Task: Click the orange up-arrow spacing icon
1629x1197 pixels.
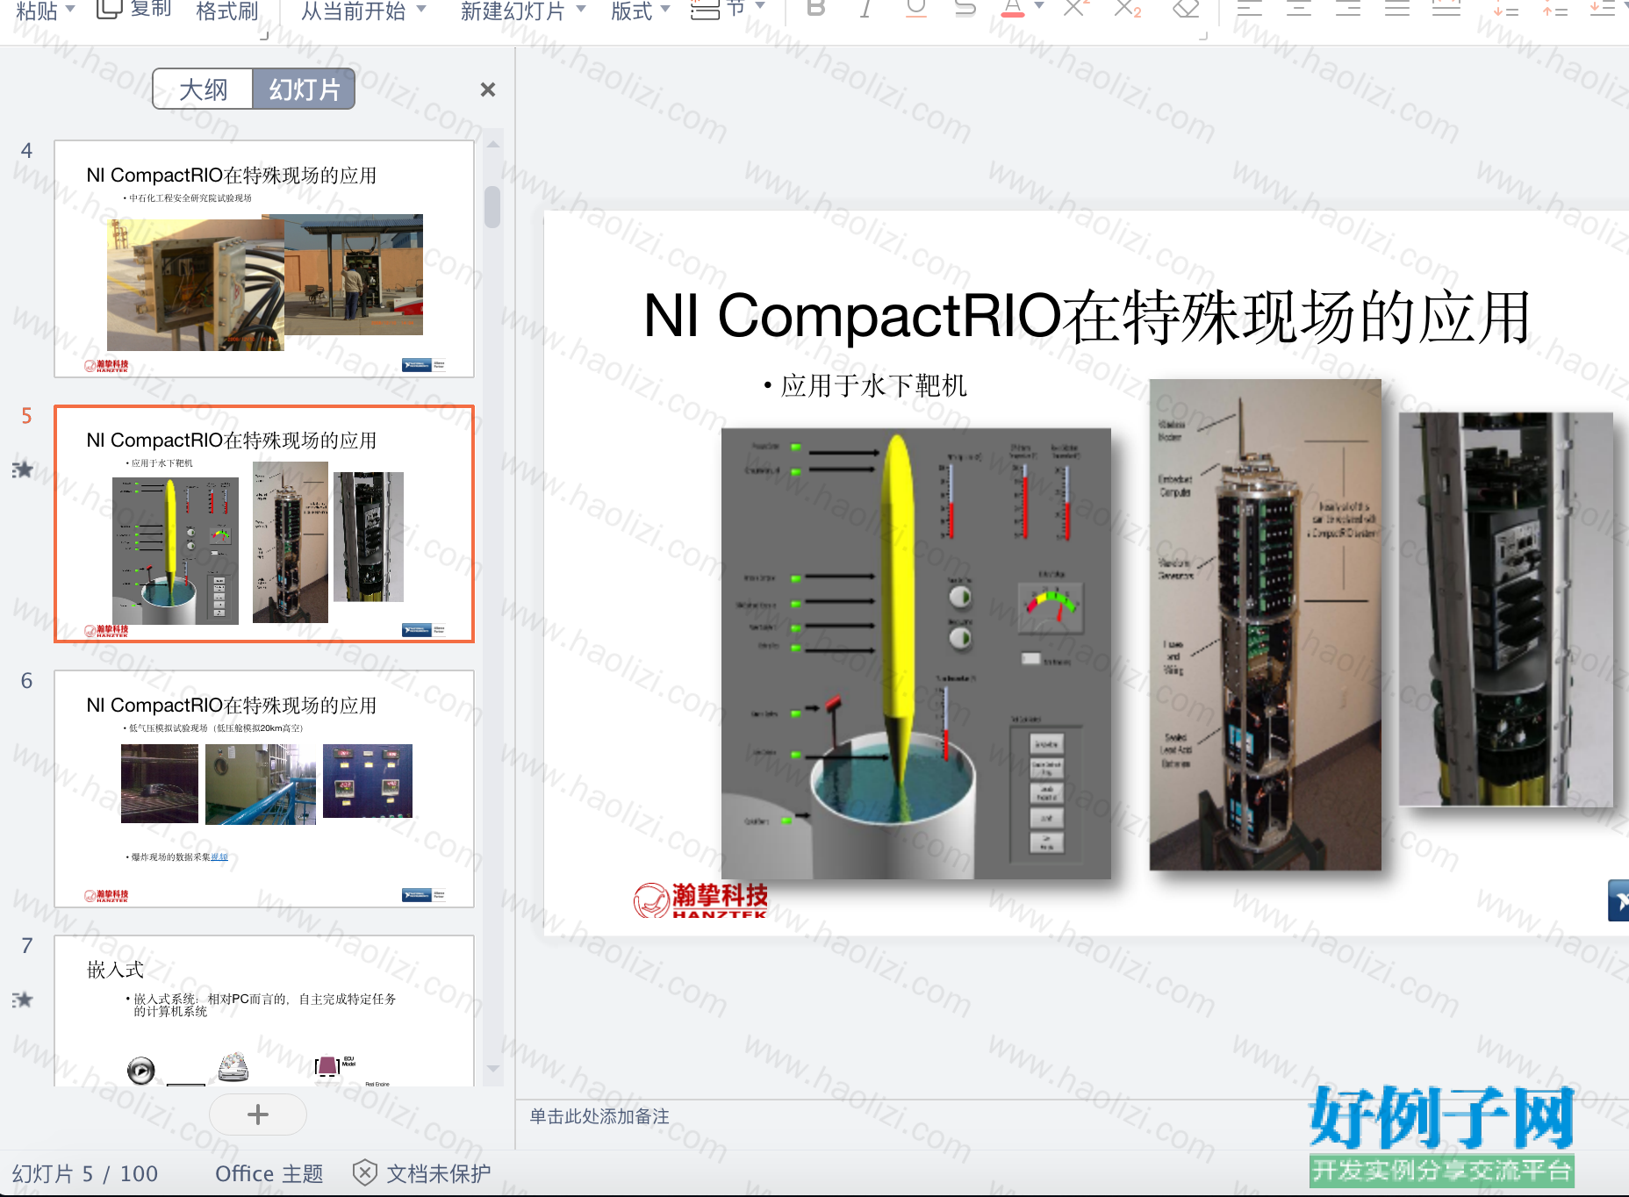Action: pyautogui.click(x=1555, y=9)
